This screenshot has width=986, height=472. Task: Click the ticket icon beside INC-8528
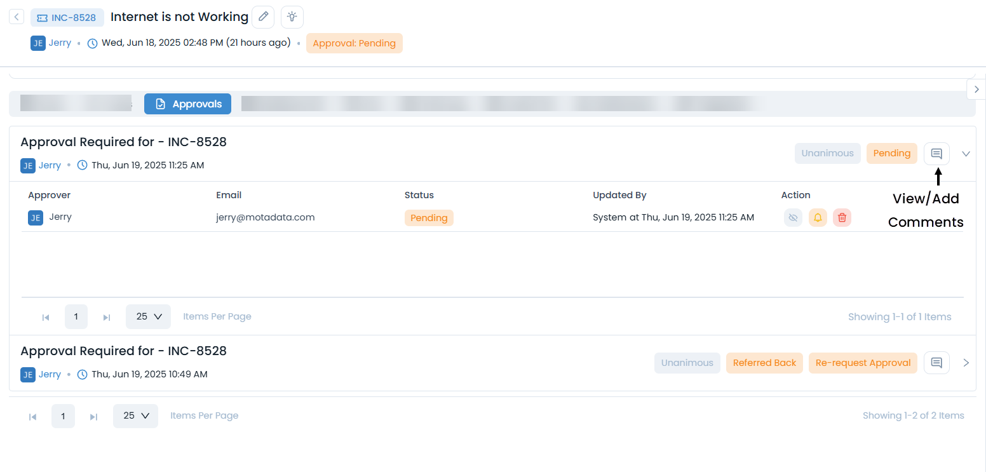(43, 17)
